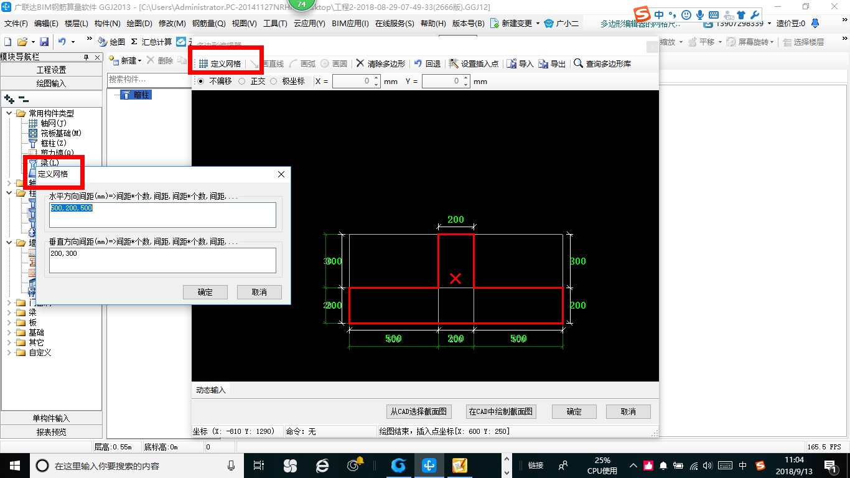Click the 框柱(Z) column tree item
This screenshot has width=850, height=478.
pos(47,143)
